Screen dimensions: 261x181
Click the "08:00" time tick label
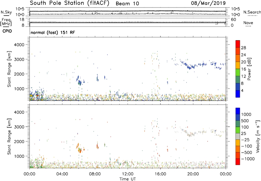click(95, 174)
